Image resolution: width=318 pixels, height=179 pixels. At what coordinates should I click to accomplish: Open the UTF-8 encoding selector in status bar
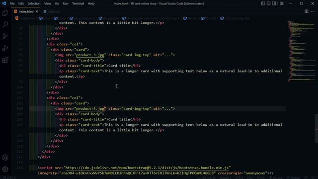239,178
